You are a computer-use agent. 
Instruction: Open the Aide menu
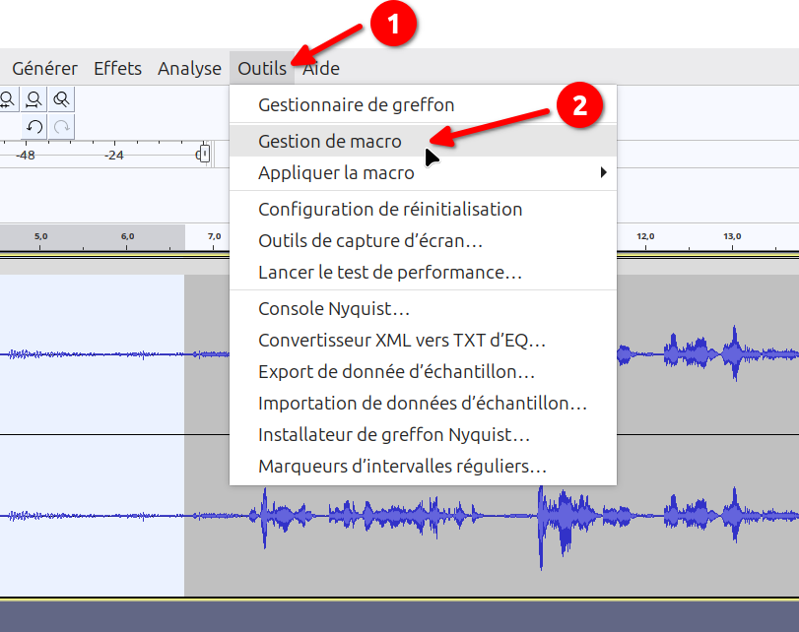click(322, 69)
